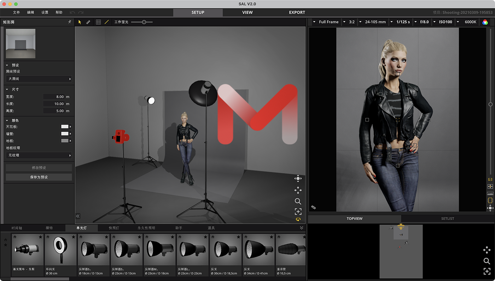Filter library by favorites star on left
The height and width of the screenshot is (281, 495).
(5, 245)
